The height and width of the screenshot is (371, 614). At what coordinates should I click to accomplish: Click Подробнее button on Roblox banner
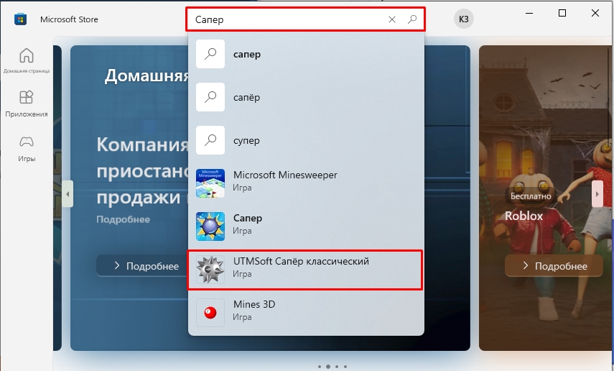click(x=554, y=266)
